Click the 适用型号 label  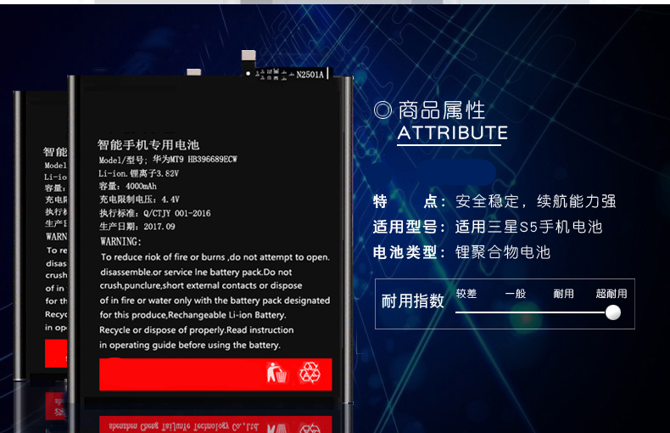click(x=409, y=227)
